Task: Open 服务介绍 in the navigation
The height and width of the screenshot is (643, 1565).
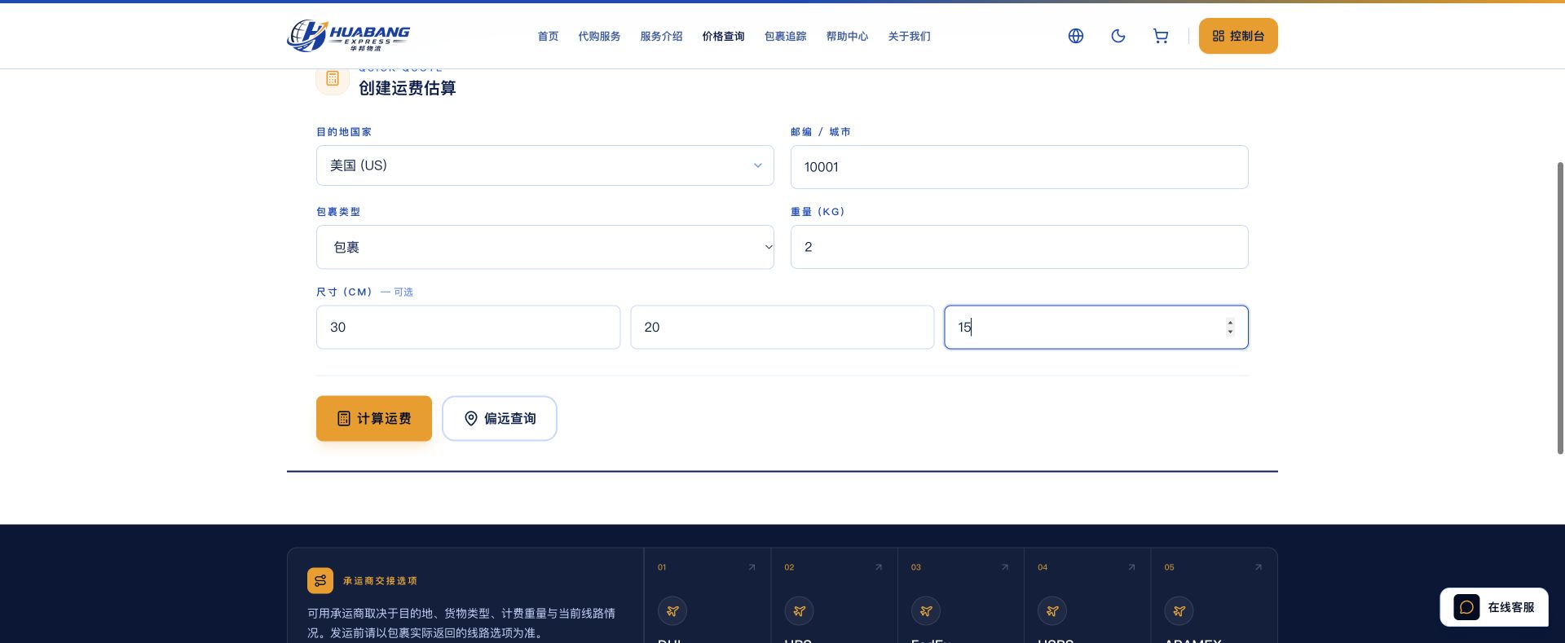Action: pos(661,36)
